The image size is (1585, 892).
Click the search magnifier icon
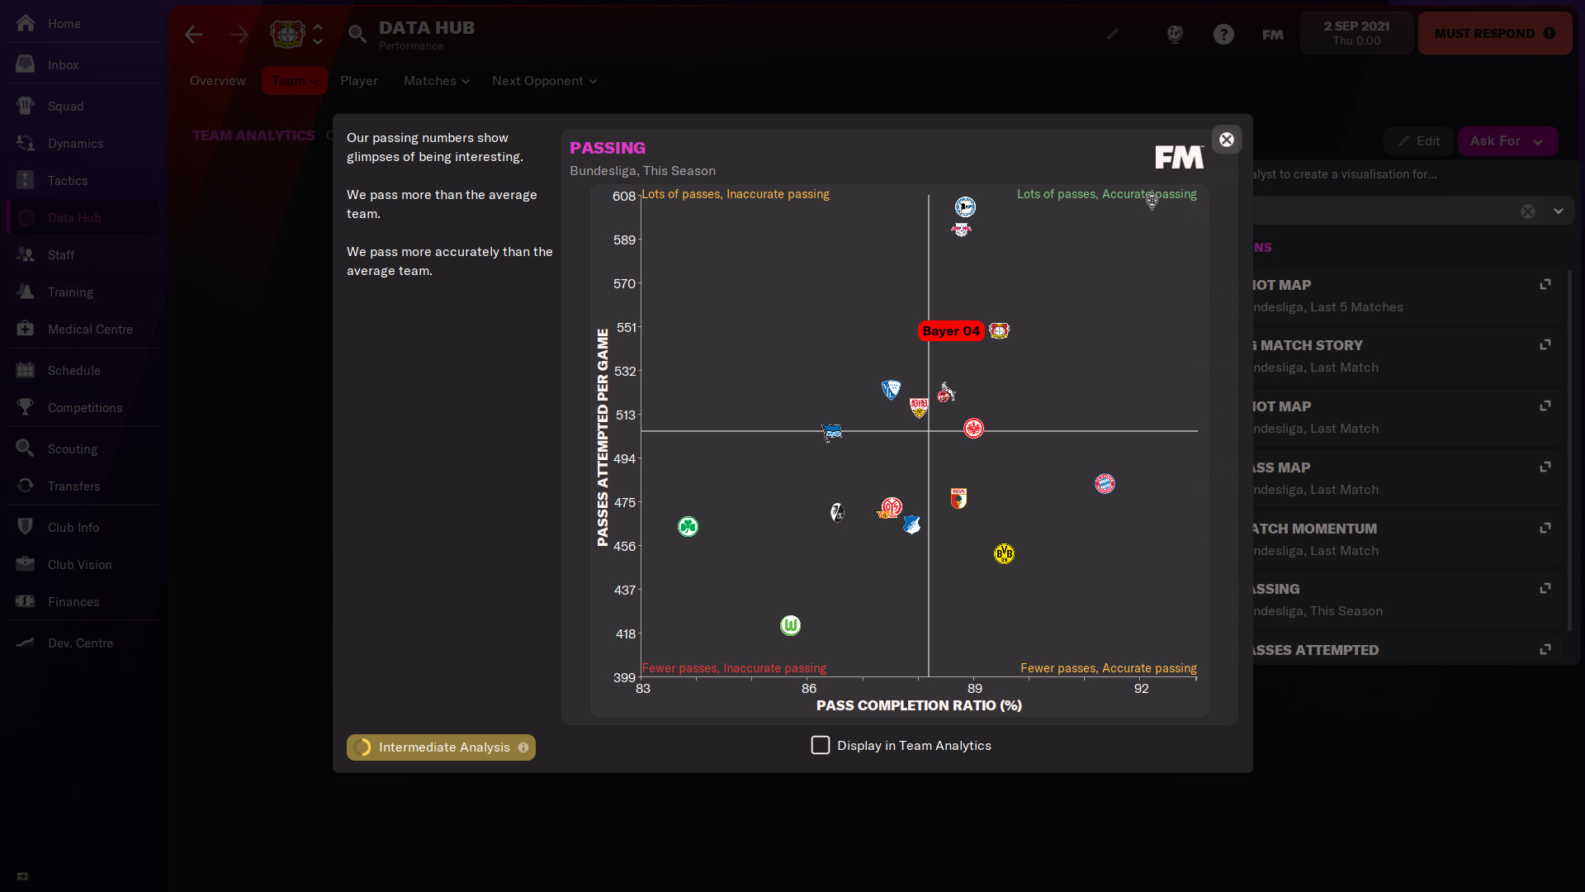tap(357, 35)
